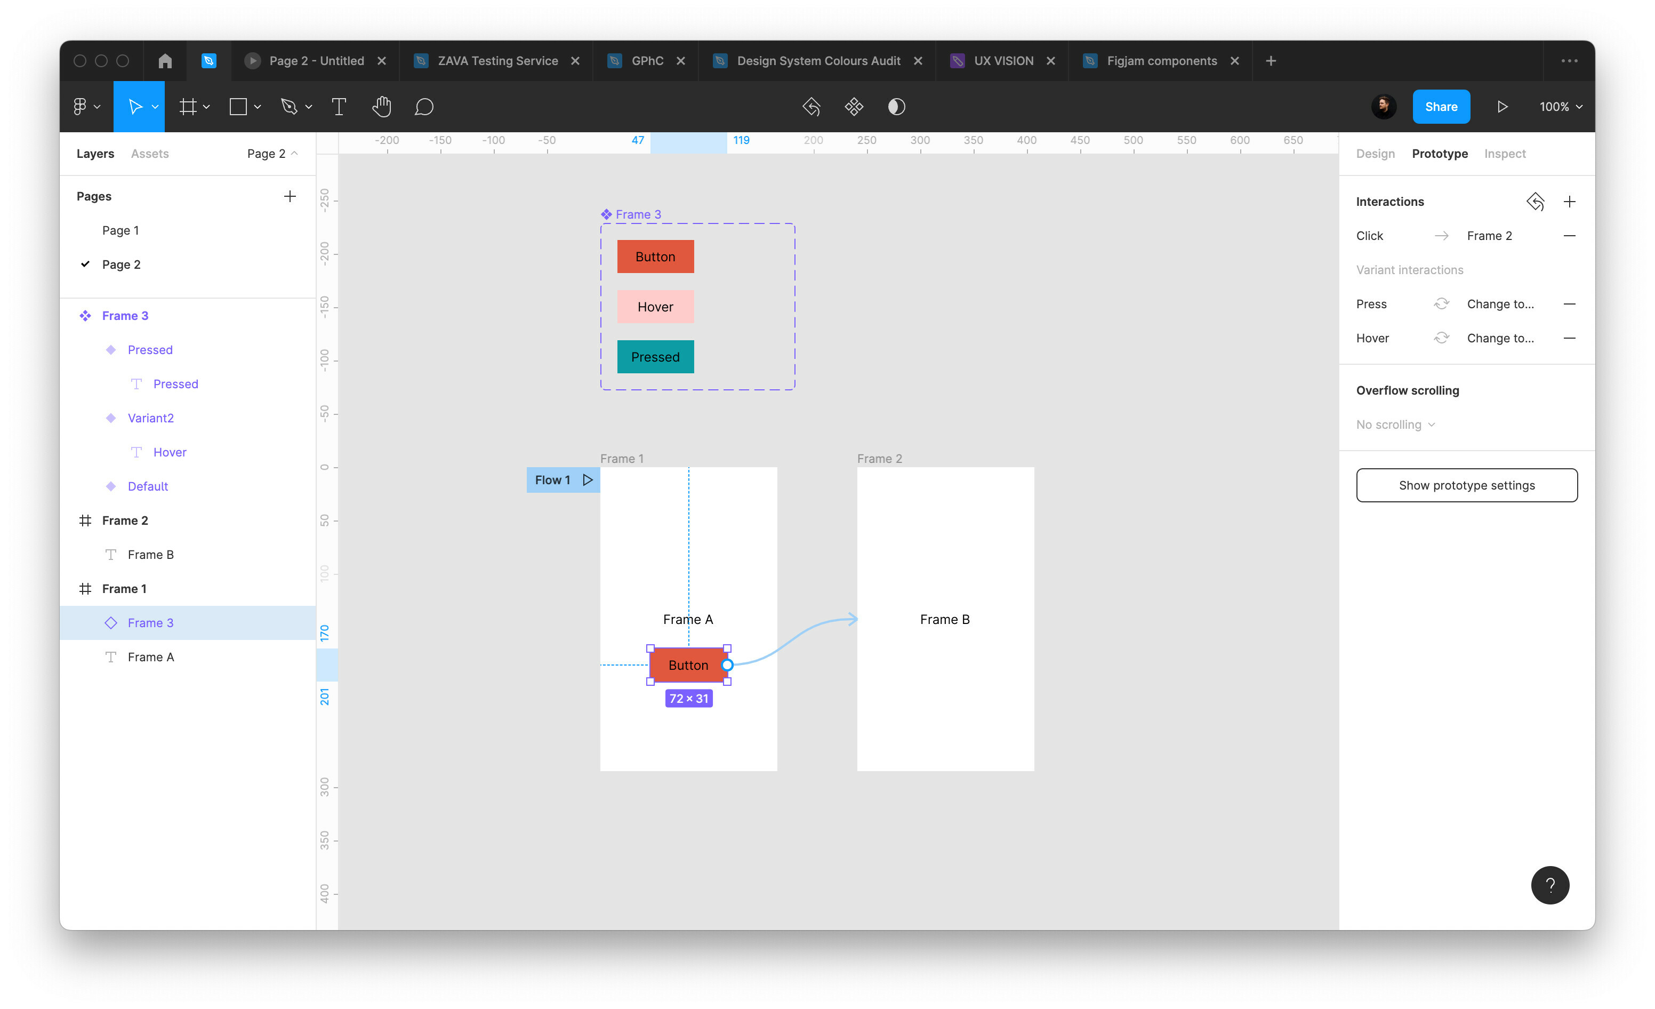Remove the Hover variant interaction
This screenshot has width=1655, height=1009.
coord(1570,338)
